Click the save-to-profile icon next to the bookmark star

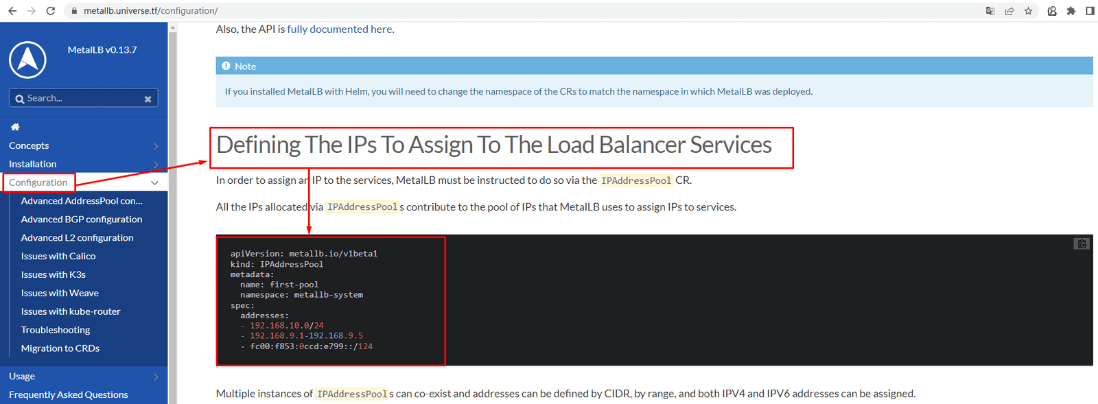pyautogui.click(x=1052, y=11)
